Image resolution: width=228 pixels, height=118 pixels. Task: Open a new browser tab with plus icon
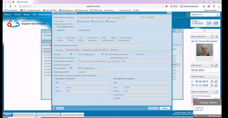[x=36, y=2]
